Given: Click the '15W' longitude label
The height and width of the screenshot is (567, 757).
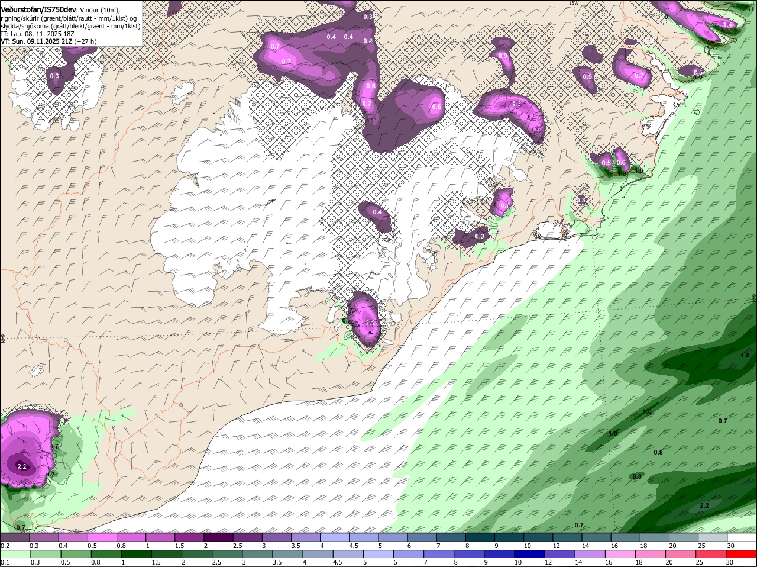Looking at the screenshot, I should coord(573,3).
